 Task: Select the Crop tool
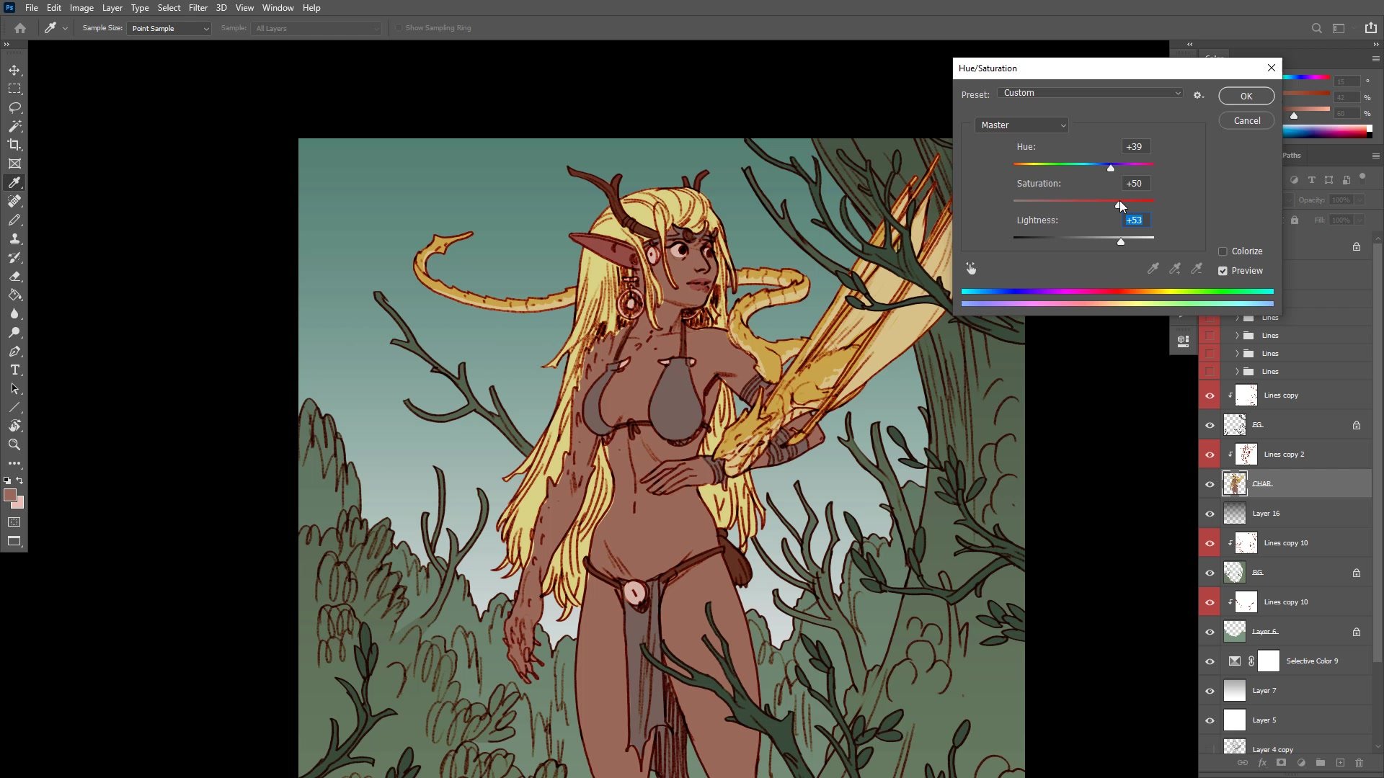tap(14, 146)
